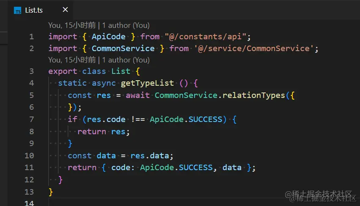Viewport: 360px width, 206px height.
Task: Click the export keyword on line 3
Action: pos(63,71)
